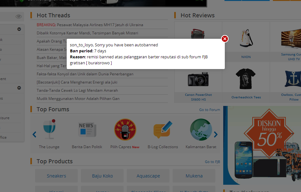Click the Go to Forum link
The height and width of the screenshot is (192, 301).
[x=209, y=110]
